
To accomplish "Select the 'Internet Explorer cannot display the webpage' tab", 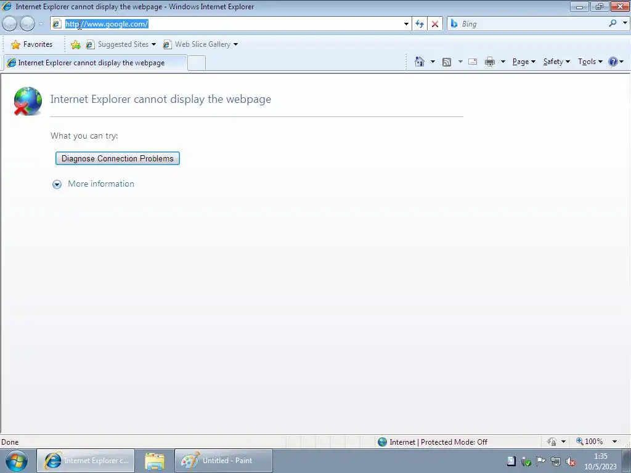I will click(95, 63).
